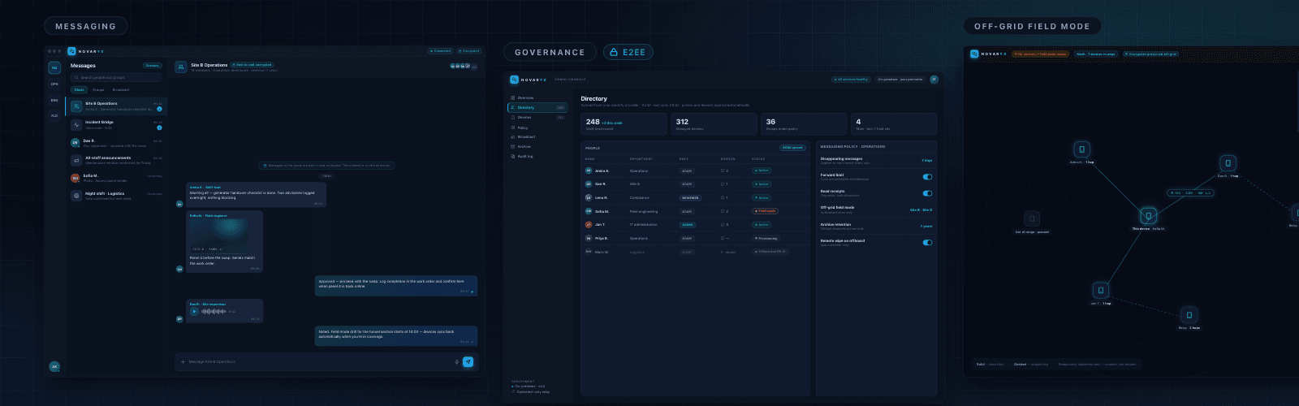
Task: Change the Off-grid field mode sites value
Action: [921, 209]
